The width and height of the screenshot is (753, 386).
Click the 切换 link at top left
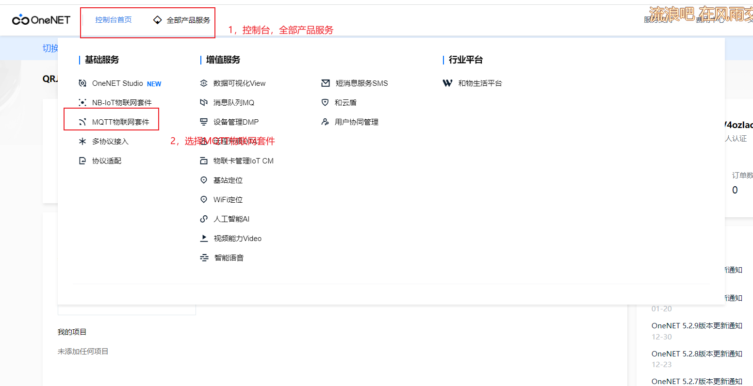50,48
